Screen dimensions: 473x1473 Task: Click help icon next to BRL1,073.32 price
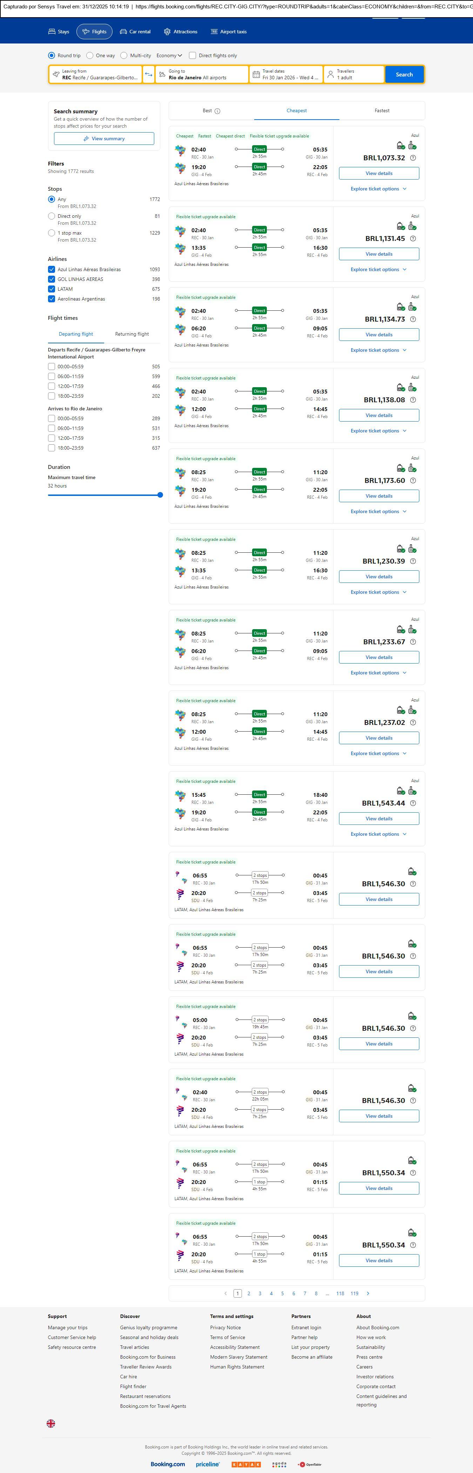click(413, 158)
